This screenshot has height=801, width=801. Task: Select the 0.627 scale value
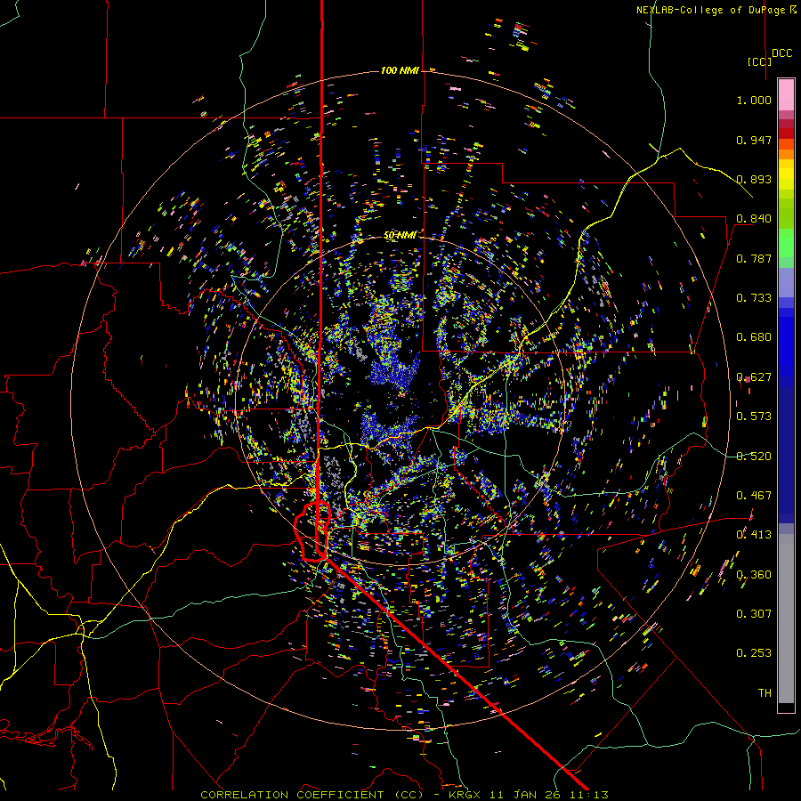pos(754,377)
